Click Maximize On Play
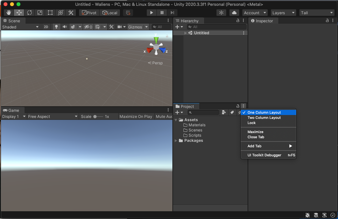The height and width of the screenshot is (219, 338). click(136, 117)
